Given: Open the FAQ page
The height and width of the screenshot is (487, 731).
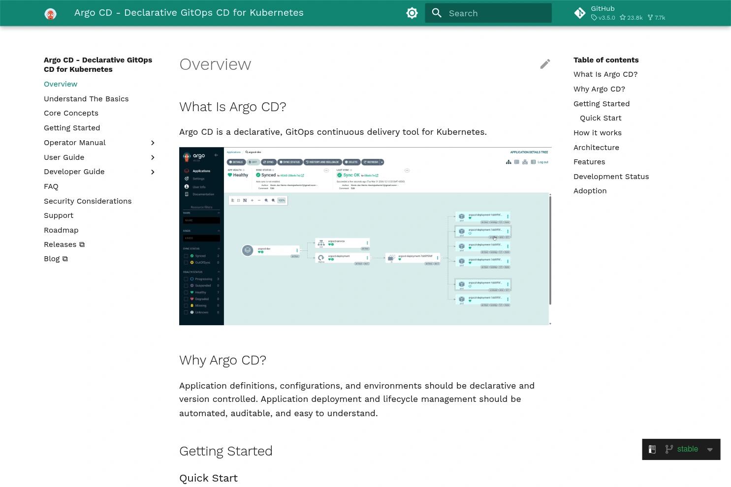Looking at the screenshot, I should 51,186.
